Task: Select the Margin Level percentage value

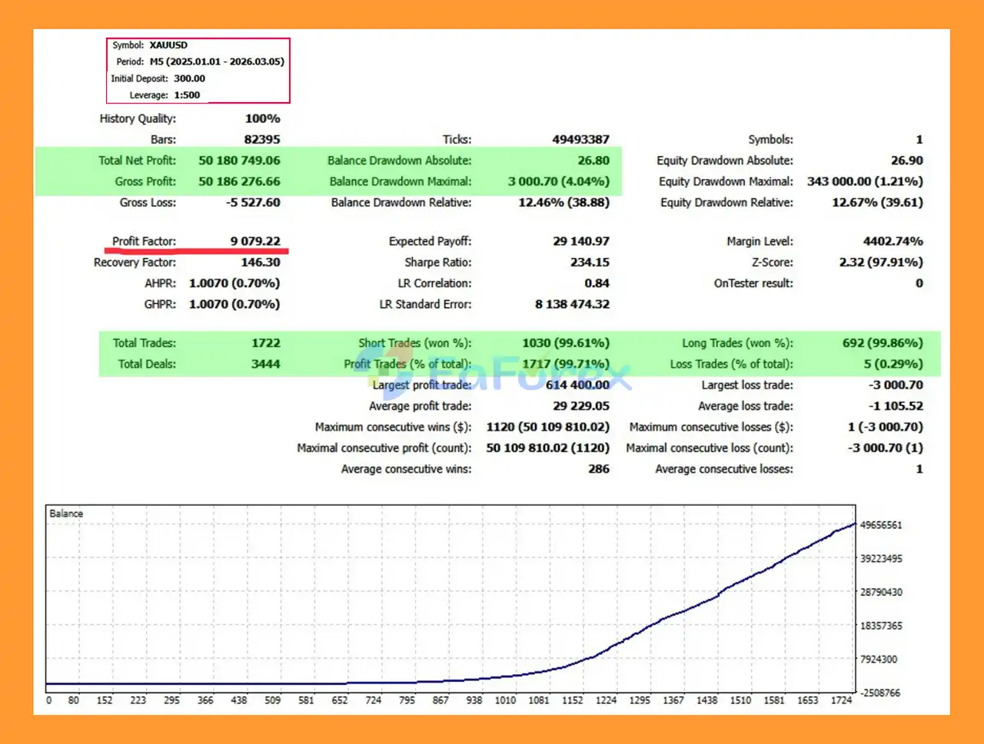Action: pos(893,241)
